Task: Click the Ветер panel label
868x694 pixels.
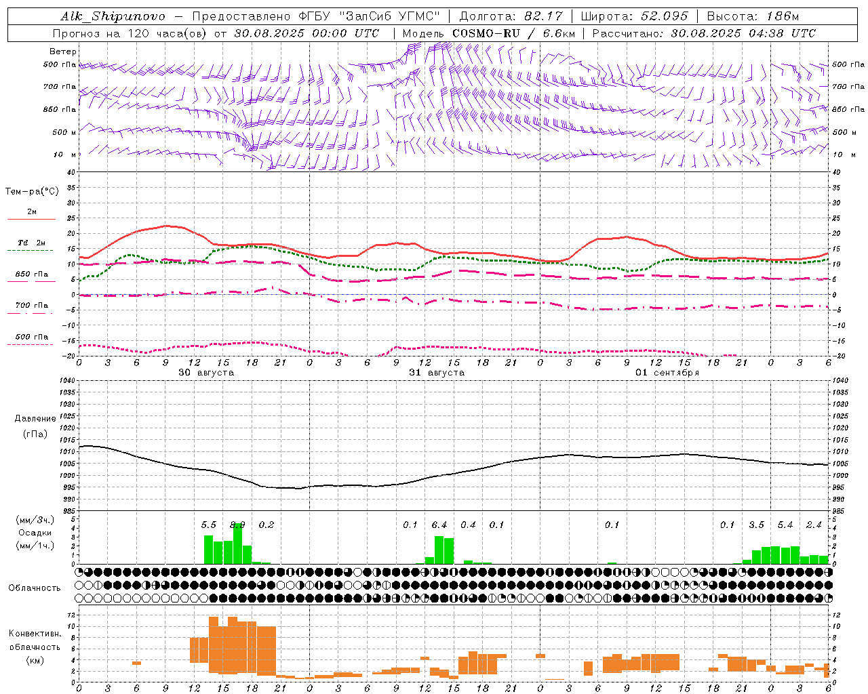Action: point(63,52)
